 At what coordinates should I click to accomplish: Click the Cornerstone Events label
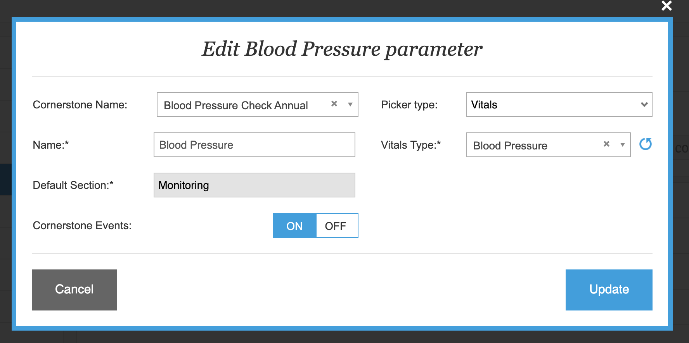point(82,225)
